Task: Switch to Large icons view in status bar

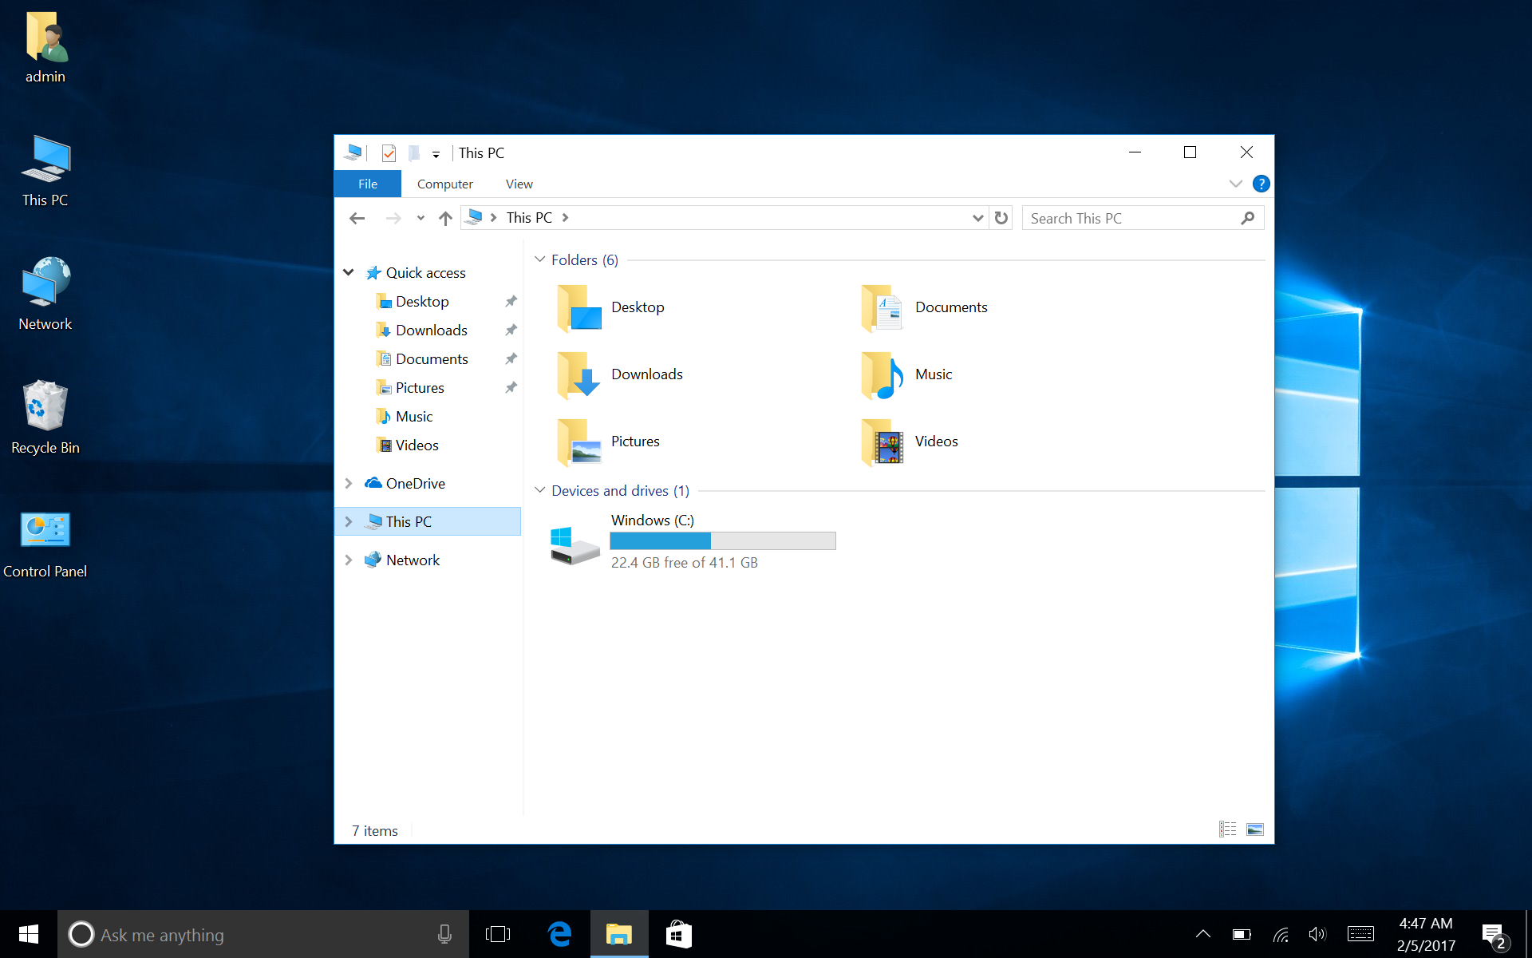Action: point(1254,829)
